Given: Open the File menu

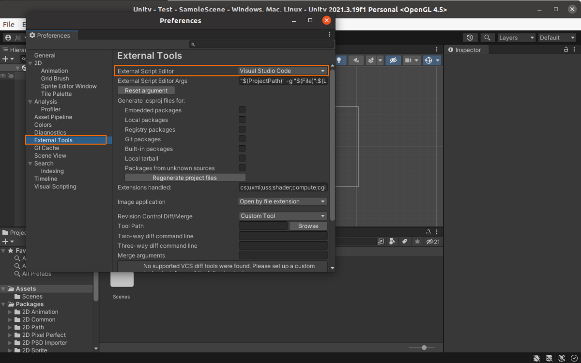Looking at the screenshot, I should click(9, 24).
